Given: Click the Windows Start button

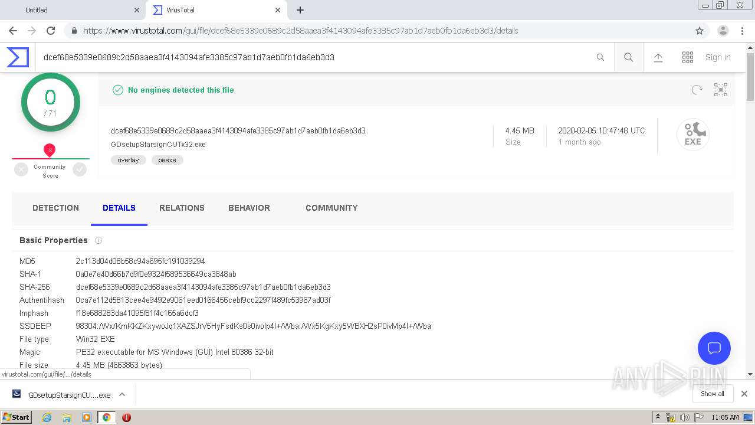Looking at the screenshot, I should click(16, 417).
